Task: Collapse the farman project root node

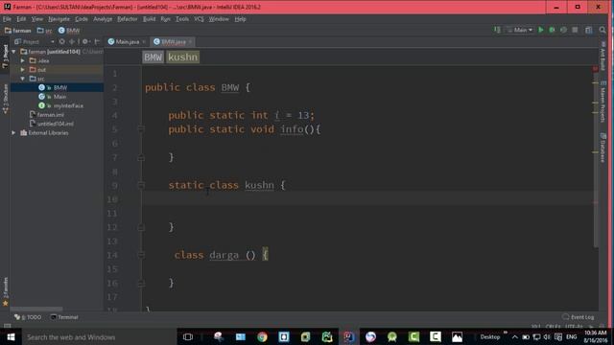Action: [x=13, y=52]
